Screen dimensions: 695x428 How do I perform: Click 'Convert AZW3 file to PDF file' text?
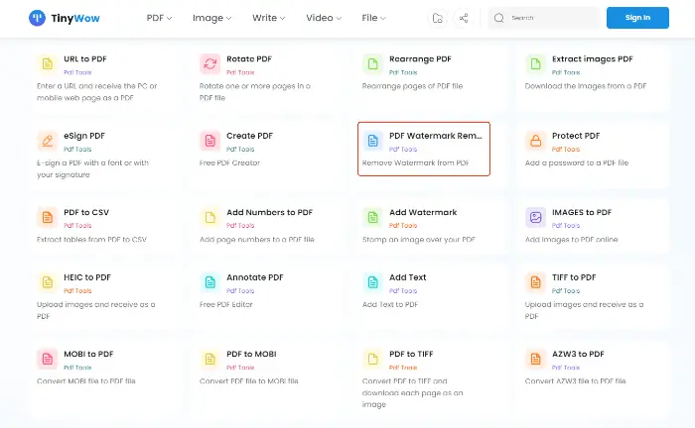[575, 380]
